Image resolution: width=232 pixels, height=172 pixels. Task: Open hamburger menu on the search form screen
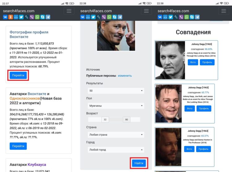146,11
